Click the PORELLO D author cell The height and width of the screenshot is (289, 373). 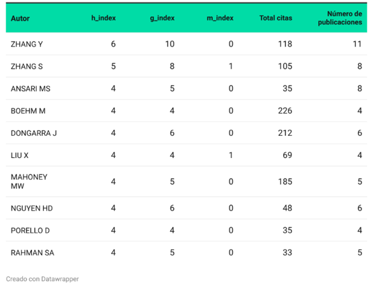30,230
